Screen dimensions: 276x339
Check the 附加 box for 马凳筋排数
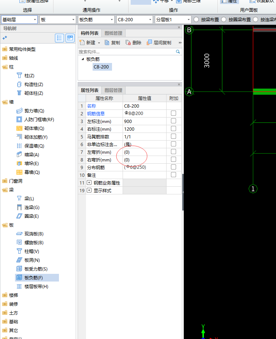click(174, 137)
